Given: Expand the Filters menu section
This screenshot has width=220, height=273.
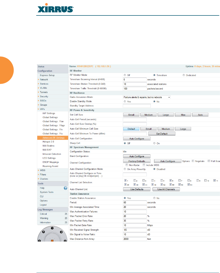Looking at the screenshot, I should point(43,174).
